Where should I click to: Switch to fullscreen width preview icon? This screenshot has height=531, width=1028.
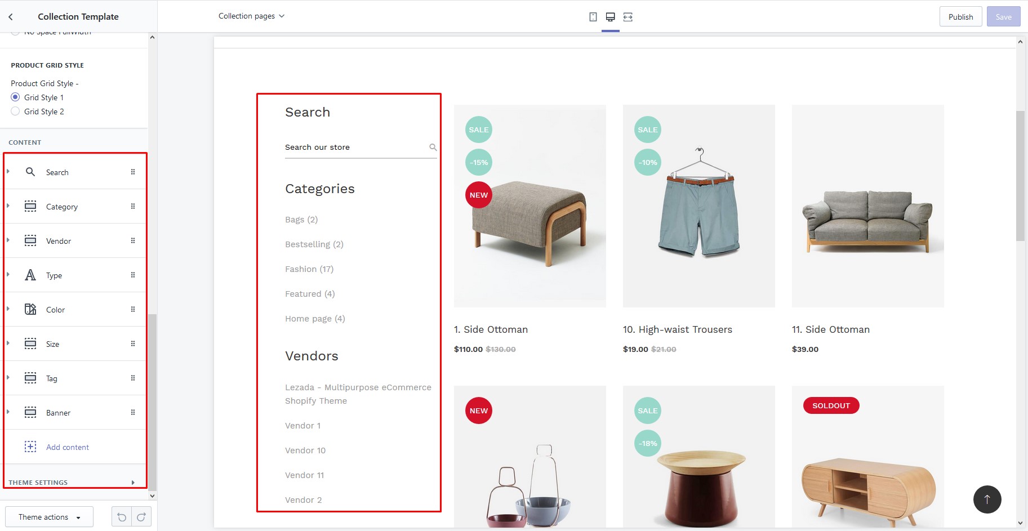tap(628, 17)
